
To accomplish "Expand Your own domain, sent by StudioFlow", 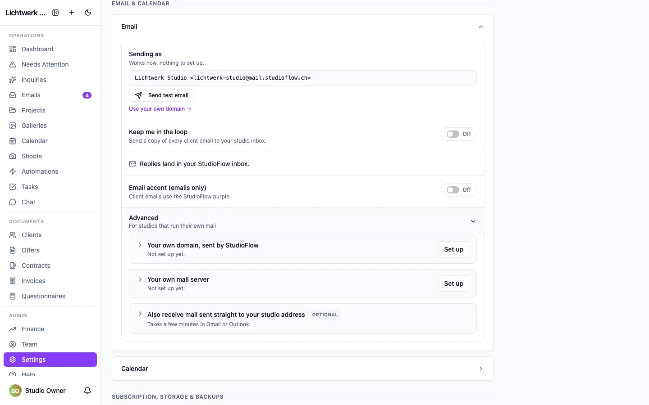I will tap(140, 245).
